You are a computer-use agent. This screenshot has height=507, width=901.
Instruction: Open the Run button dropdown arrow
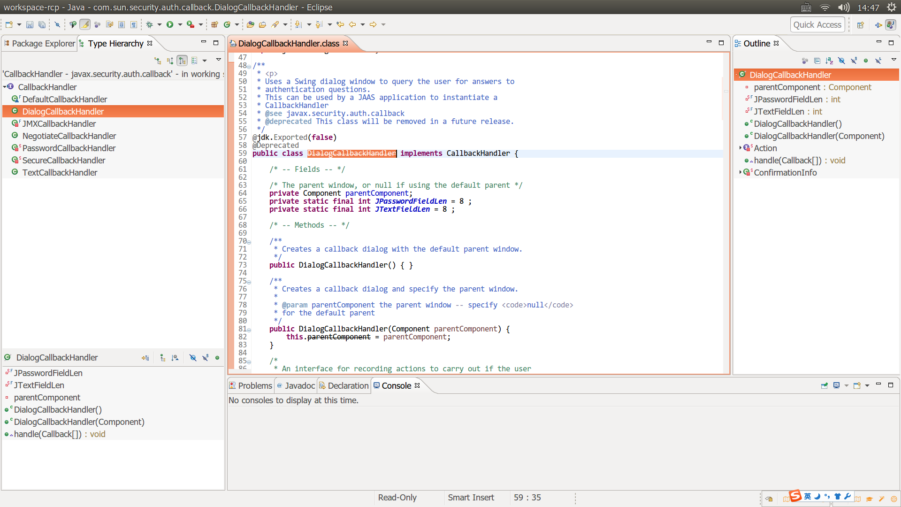[180, 24]
